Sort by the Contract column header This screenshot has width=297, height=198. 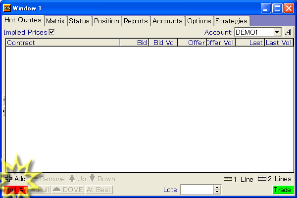(x=63, y=43)
